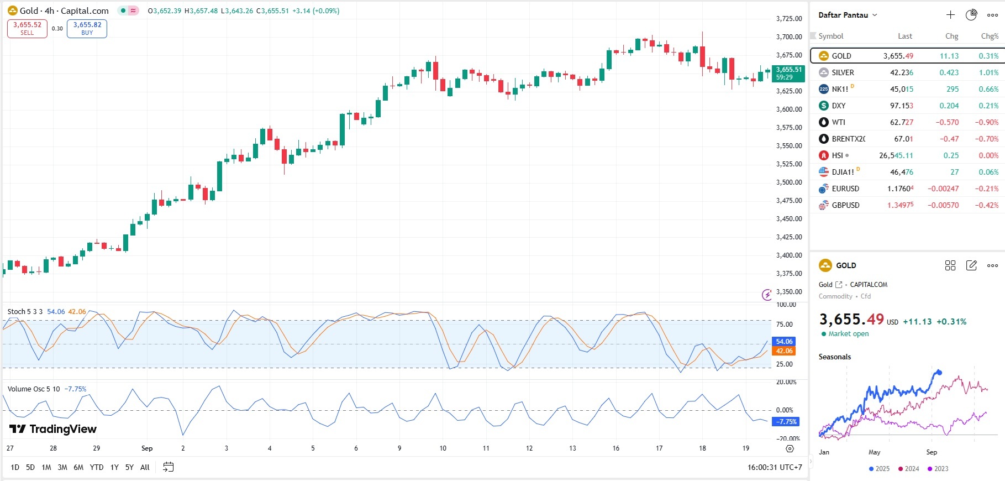Select the YTD time range

point(97,467)
